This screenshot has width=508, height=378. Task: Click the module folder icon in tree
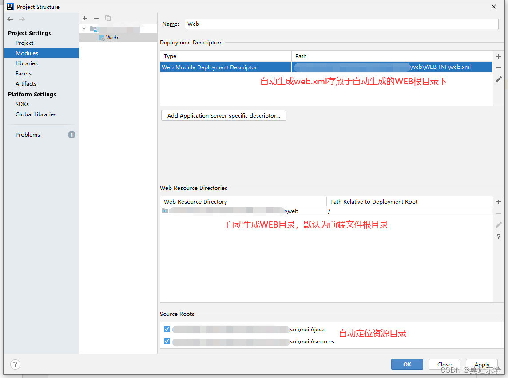93,29
